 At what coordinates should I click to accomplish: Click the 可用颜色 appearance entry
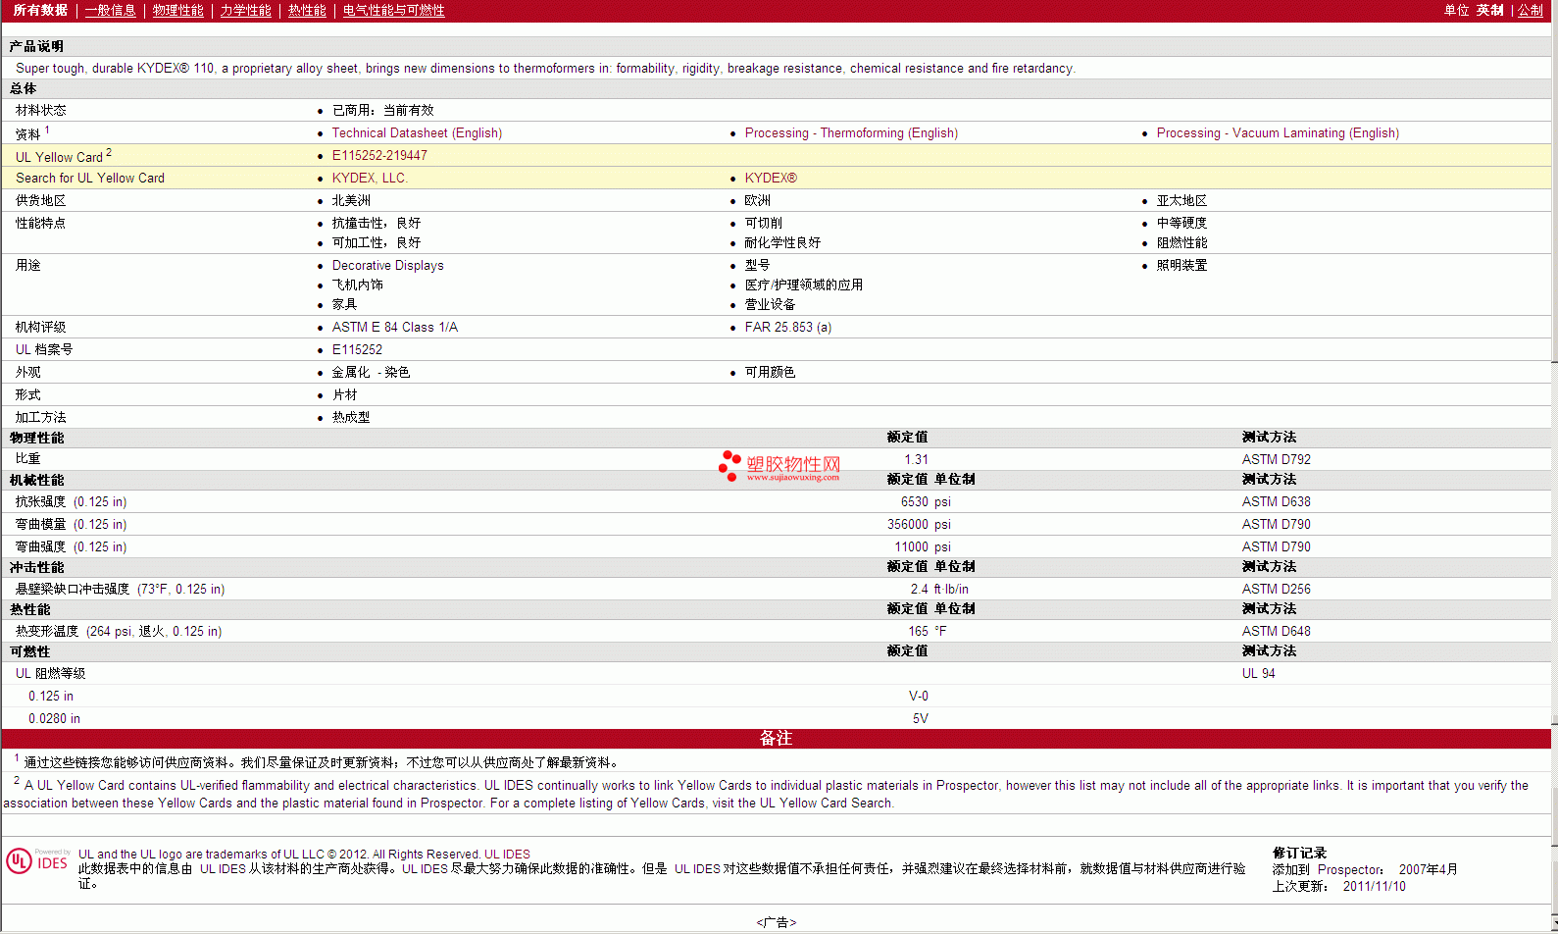(x=770, y=372)
